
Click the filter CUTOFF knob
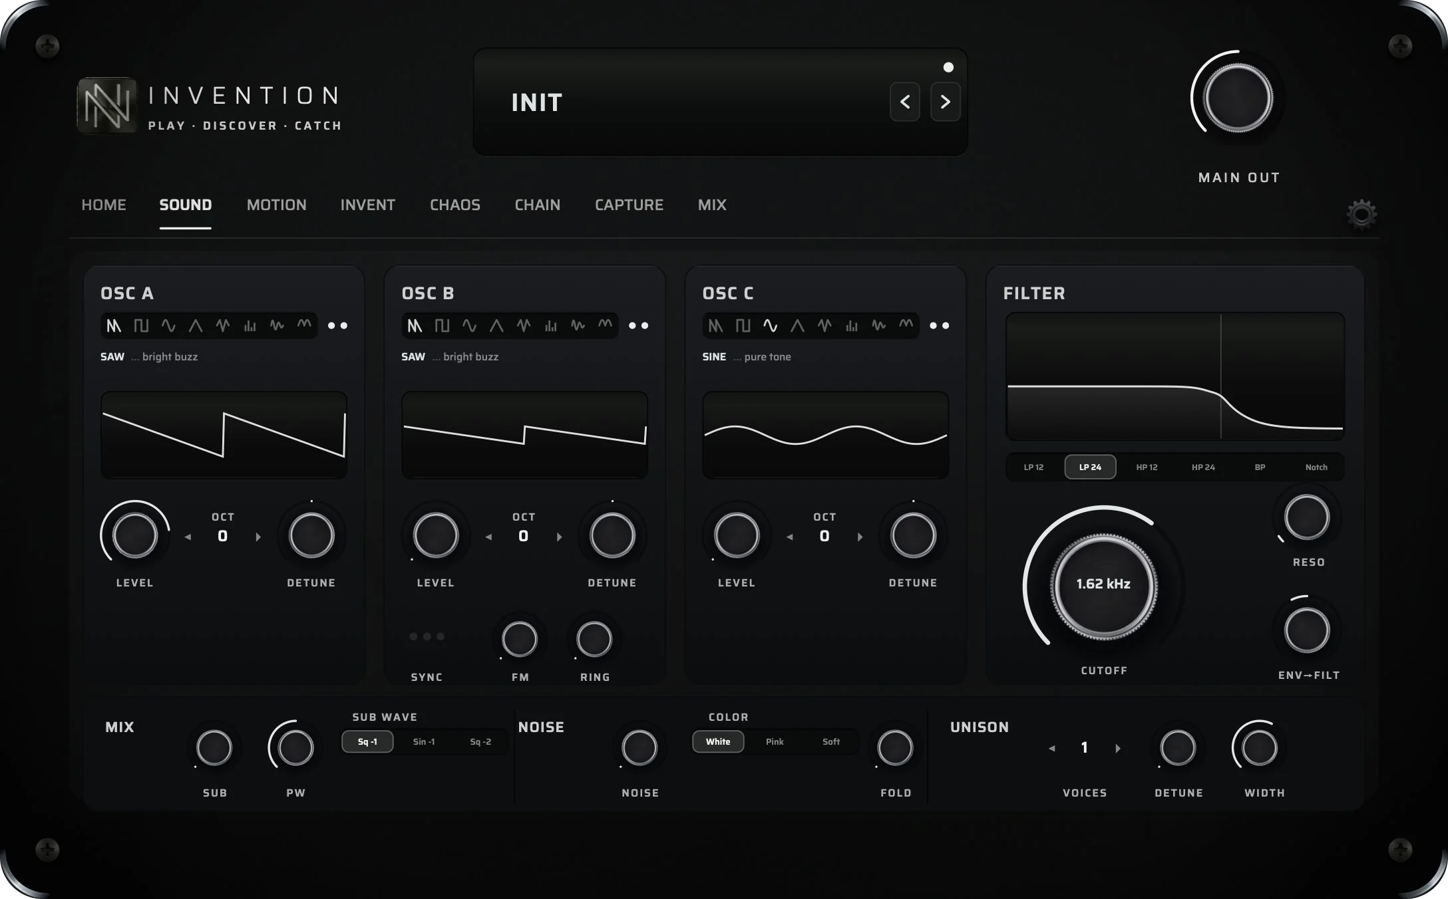tap(1103, 586)
